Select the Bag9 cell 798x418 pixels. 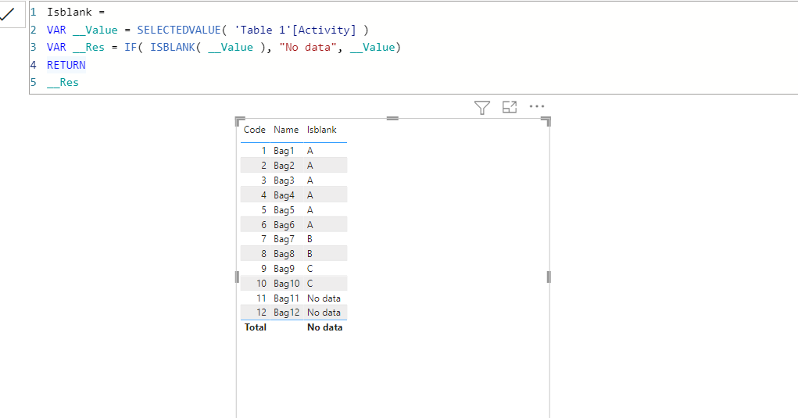pos(284,269)
